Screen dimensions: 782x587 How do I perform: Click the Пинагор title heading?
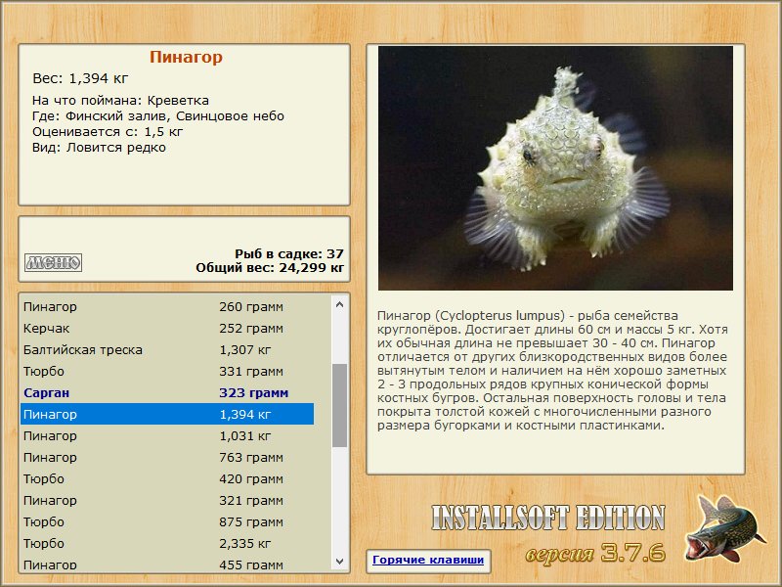[x=186, y=57]
